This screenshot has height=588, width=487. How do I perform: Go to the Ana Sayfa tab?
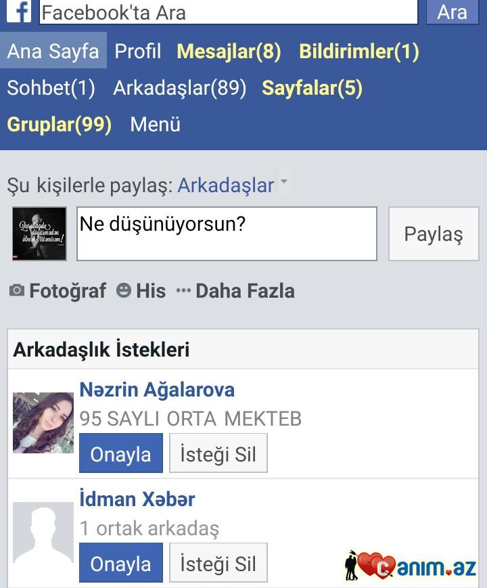[53, 51]
